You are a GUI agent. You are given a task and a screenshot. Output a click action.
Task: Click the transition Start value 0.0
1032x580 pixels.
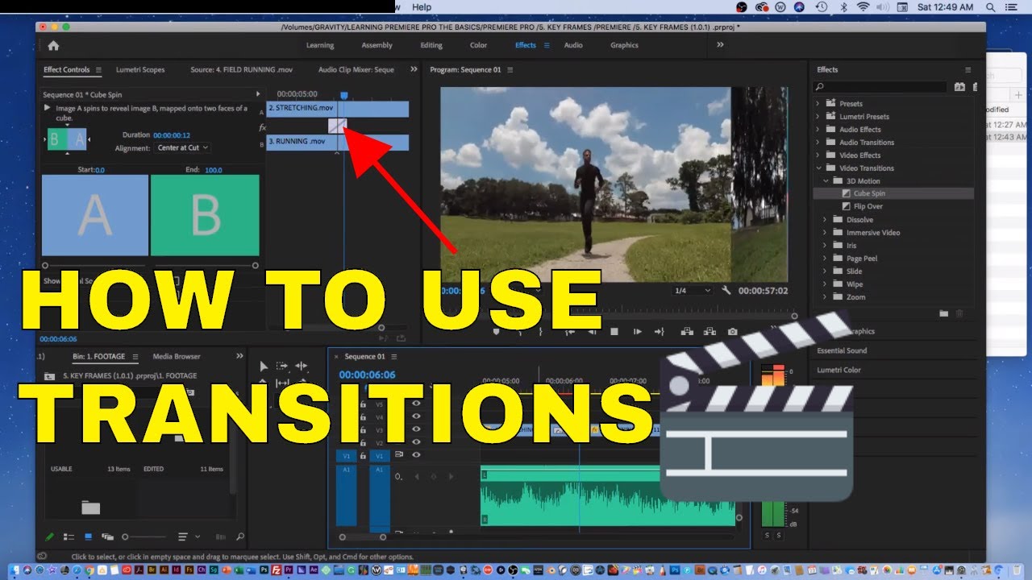(100, 171)
